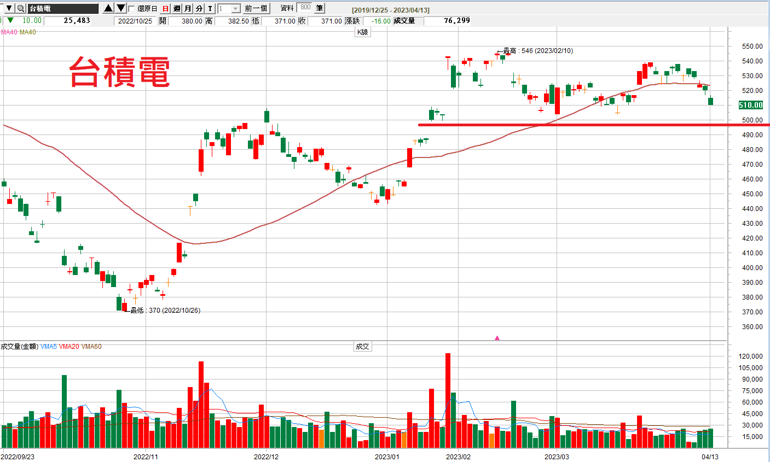This screenshot has height=462, width=770.
Task: Click the VMA60 legend label
Action: click(91, 347)
